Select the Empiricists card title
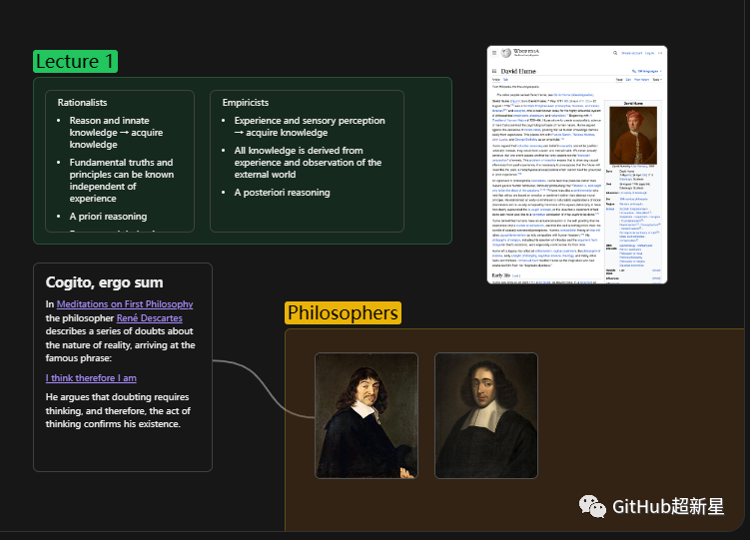The image size is (750, 540). (x=246, y=102)
